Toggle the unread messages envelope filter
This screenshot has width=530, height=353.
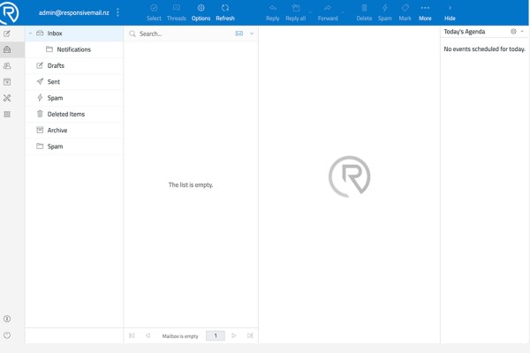click(239, 34)
